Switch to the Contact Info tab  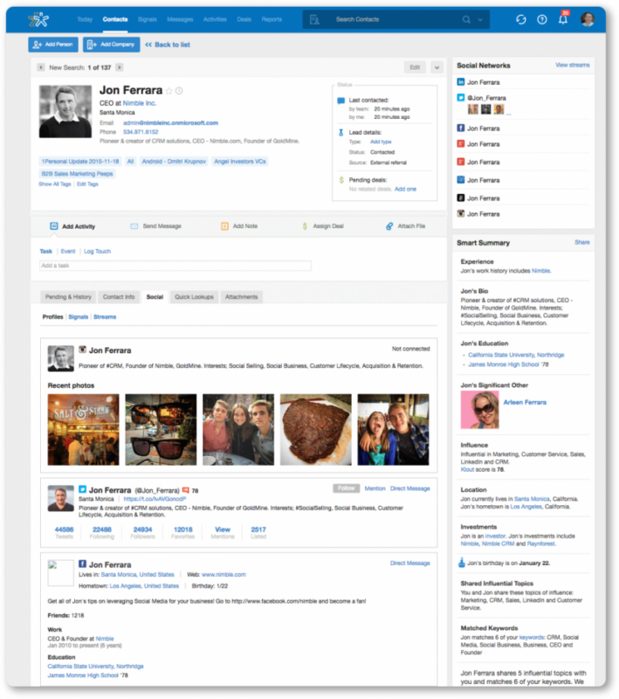119,297
